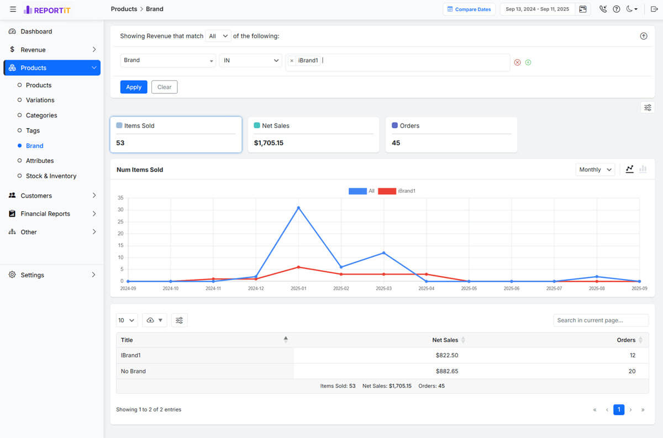663x438 pixels.
Task: Expand Financial Reports sidebar menu
Action: click(x=52, y=214)
